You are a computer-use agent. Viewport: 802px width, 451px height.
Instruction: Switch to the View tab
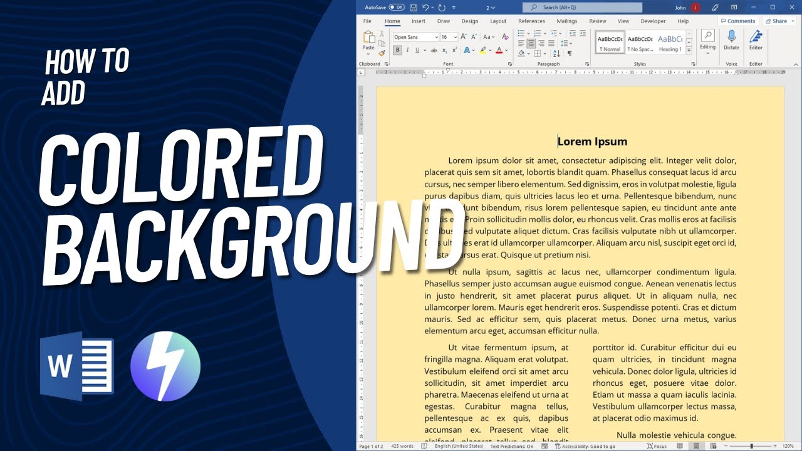(x=623, y=21)
